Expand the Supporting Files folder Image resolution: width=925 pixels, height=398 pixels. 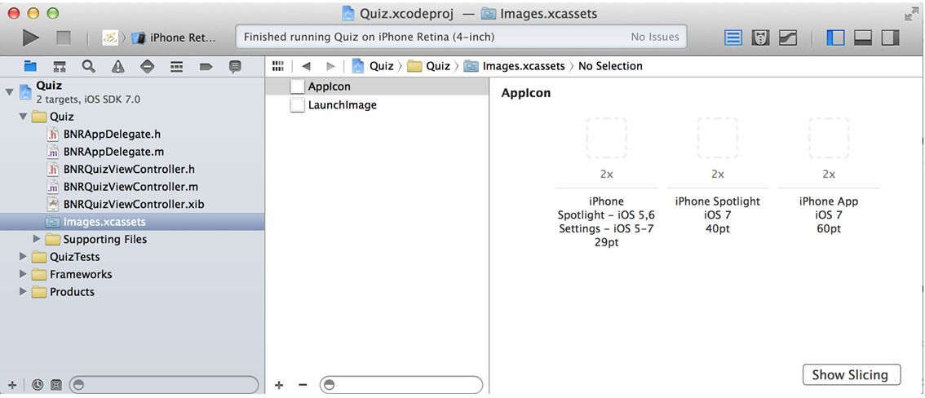(37, 240)
